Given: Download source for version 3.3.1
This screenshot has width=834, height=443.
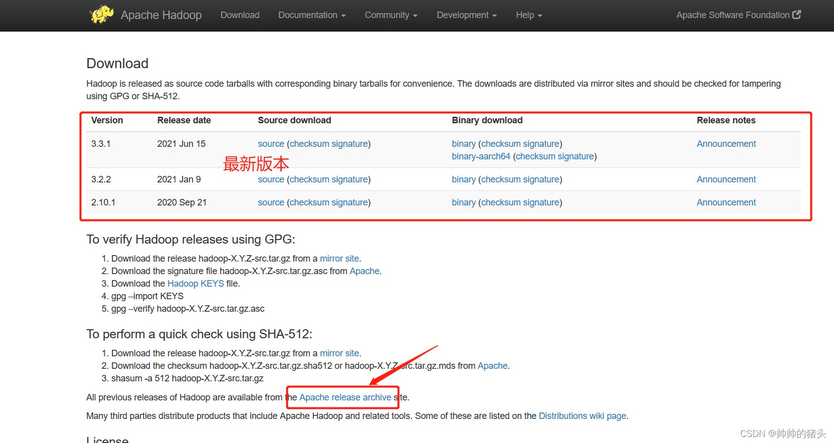Looking at the screenshot, I should point(271,144).
